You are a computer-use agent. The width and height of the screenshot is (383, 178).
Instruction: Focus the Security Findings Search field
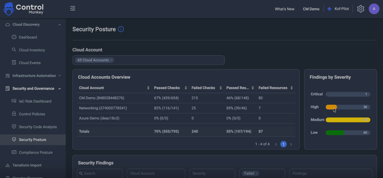tap(100, 173)
